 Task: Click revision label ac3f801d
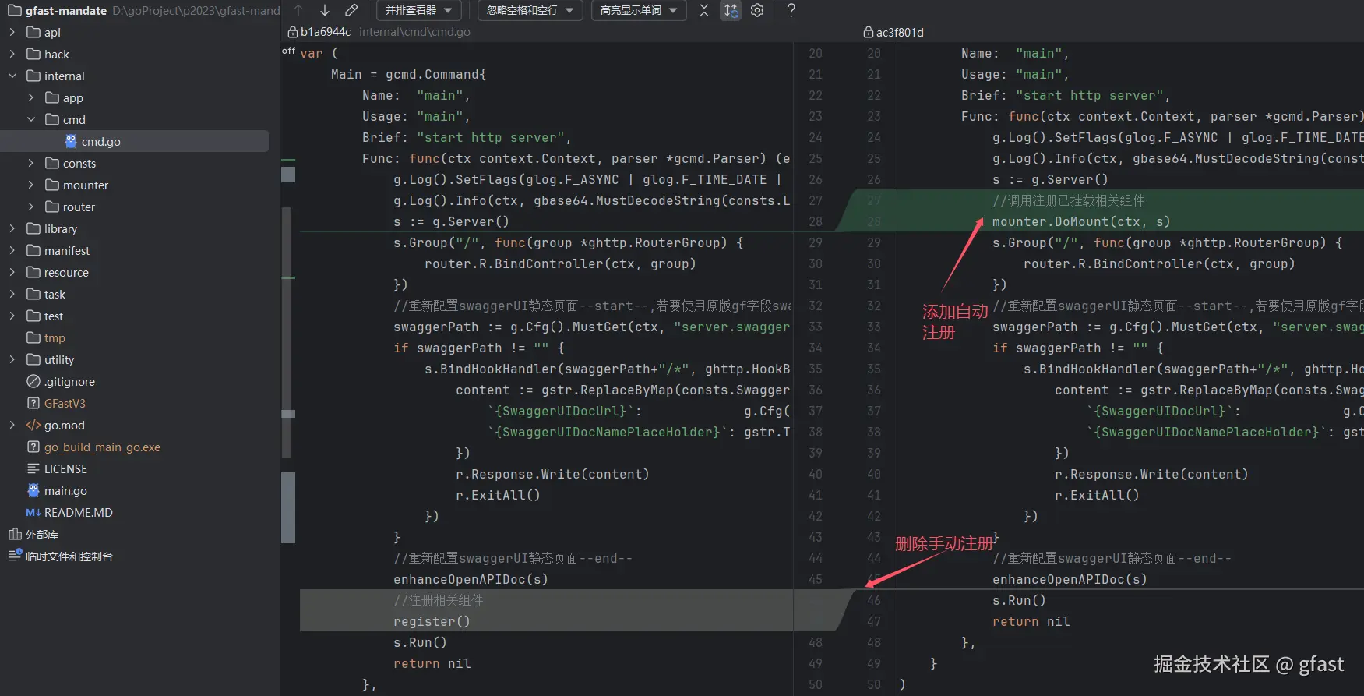coord(900,32)
